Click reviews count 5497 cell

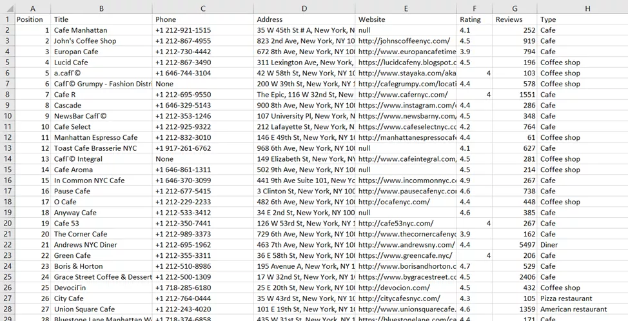(515, 244)
